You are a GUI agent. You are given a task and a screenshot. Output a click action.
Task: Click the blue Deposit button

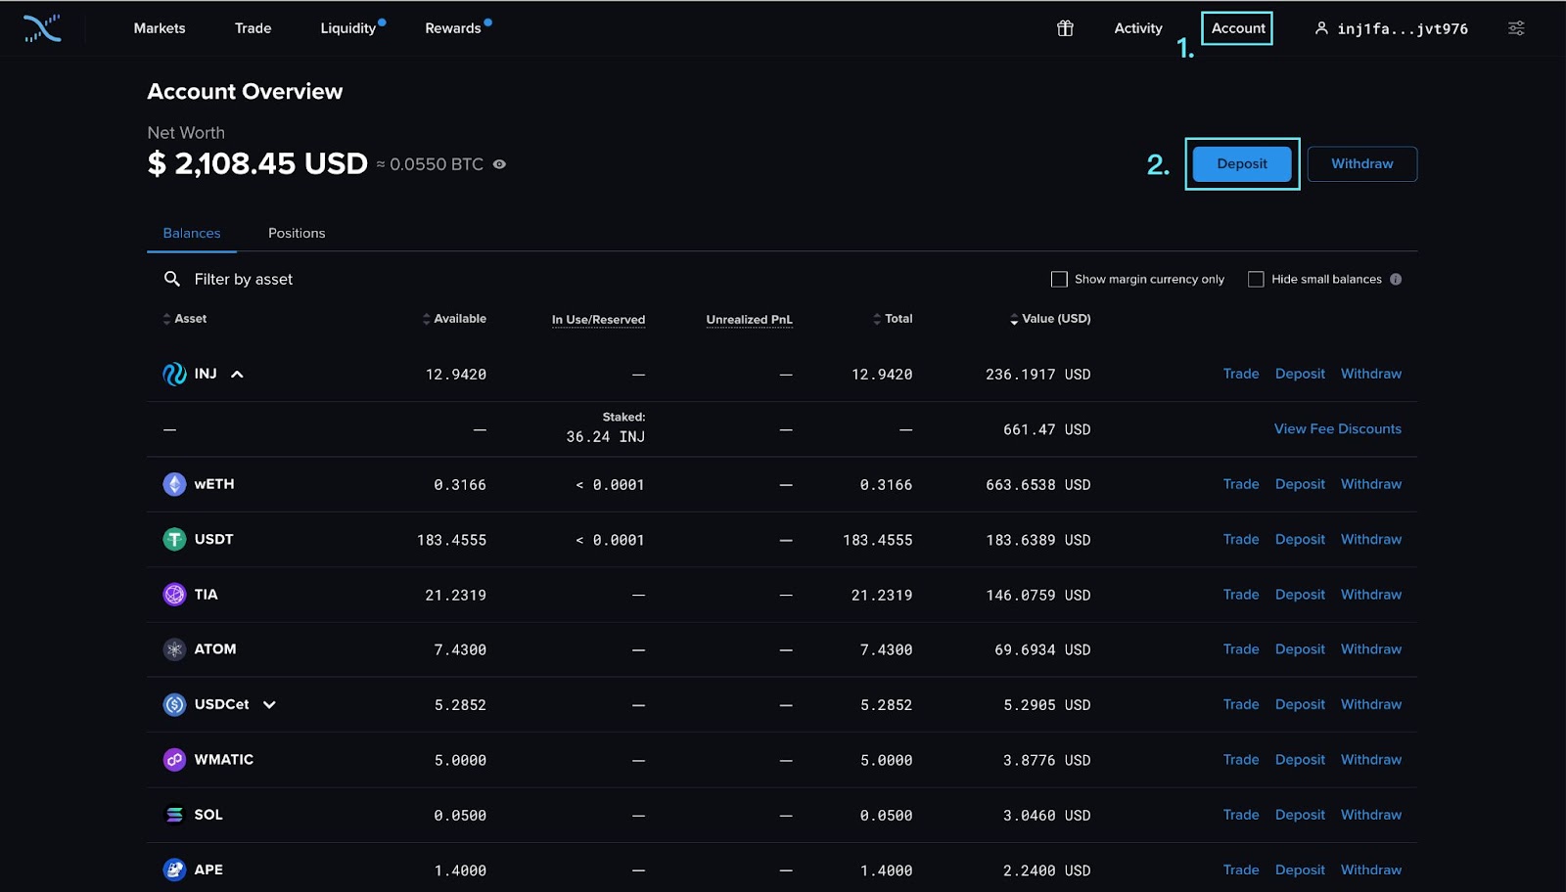coord(1242,163)
